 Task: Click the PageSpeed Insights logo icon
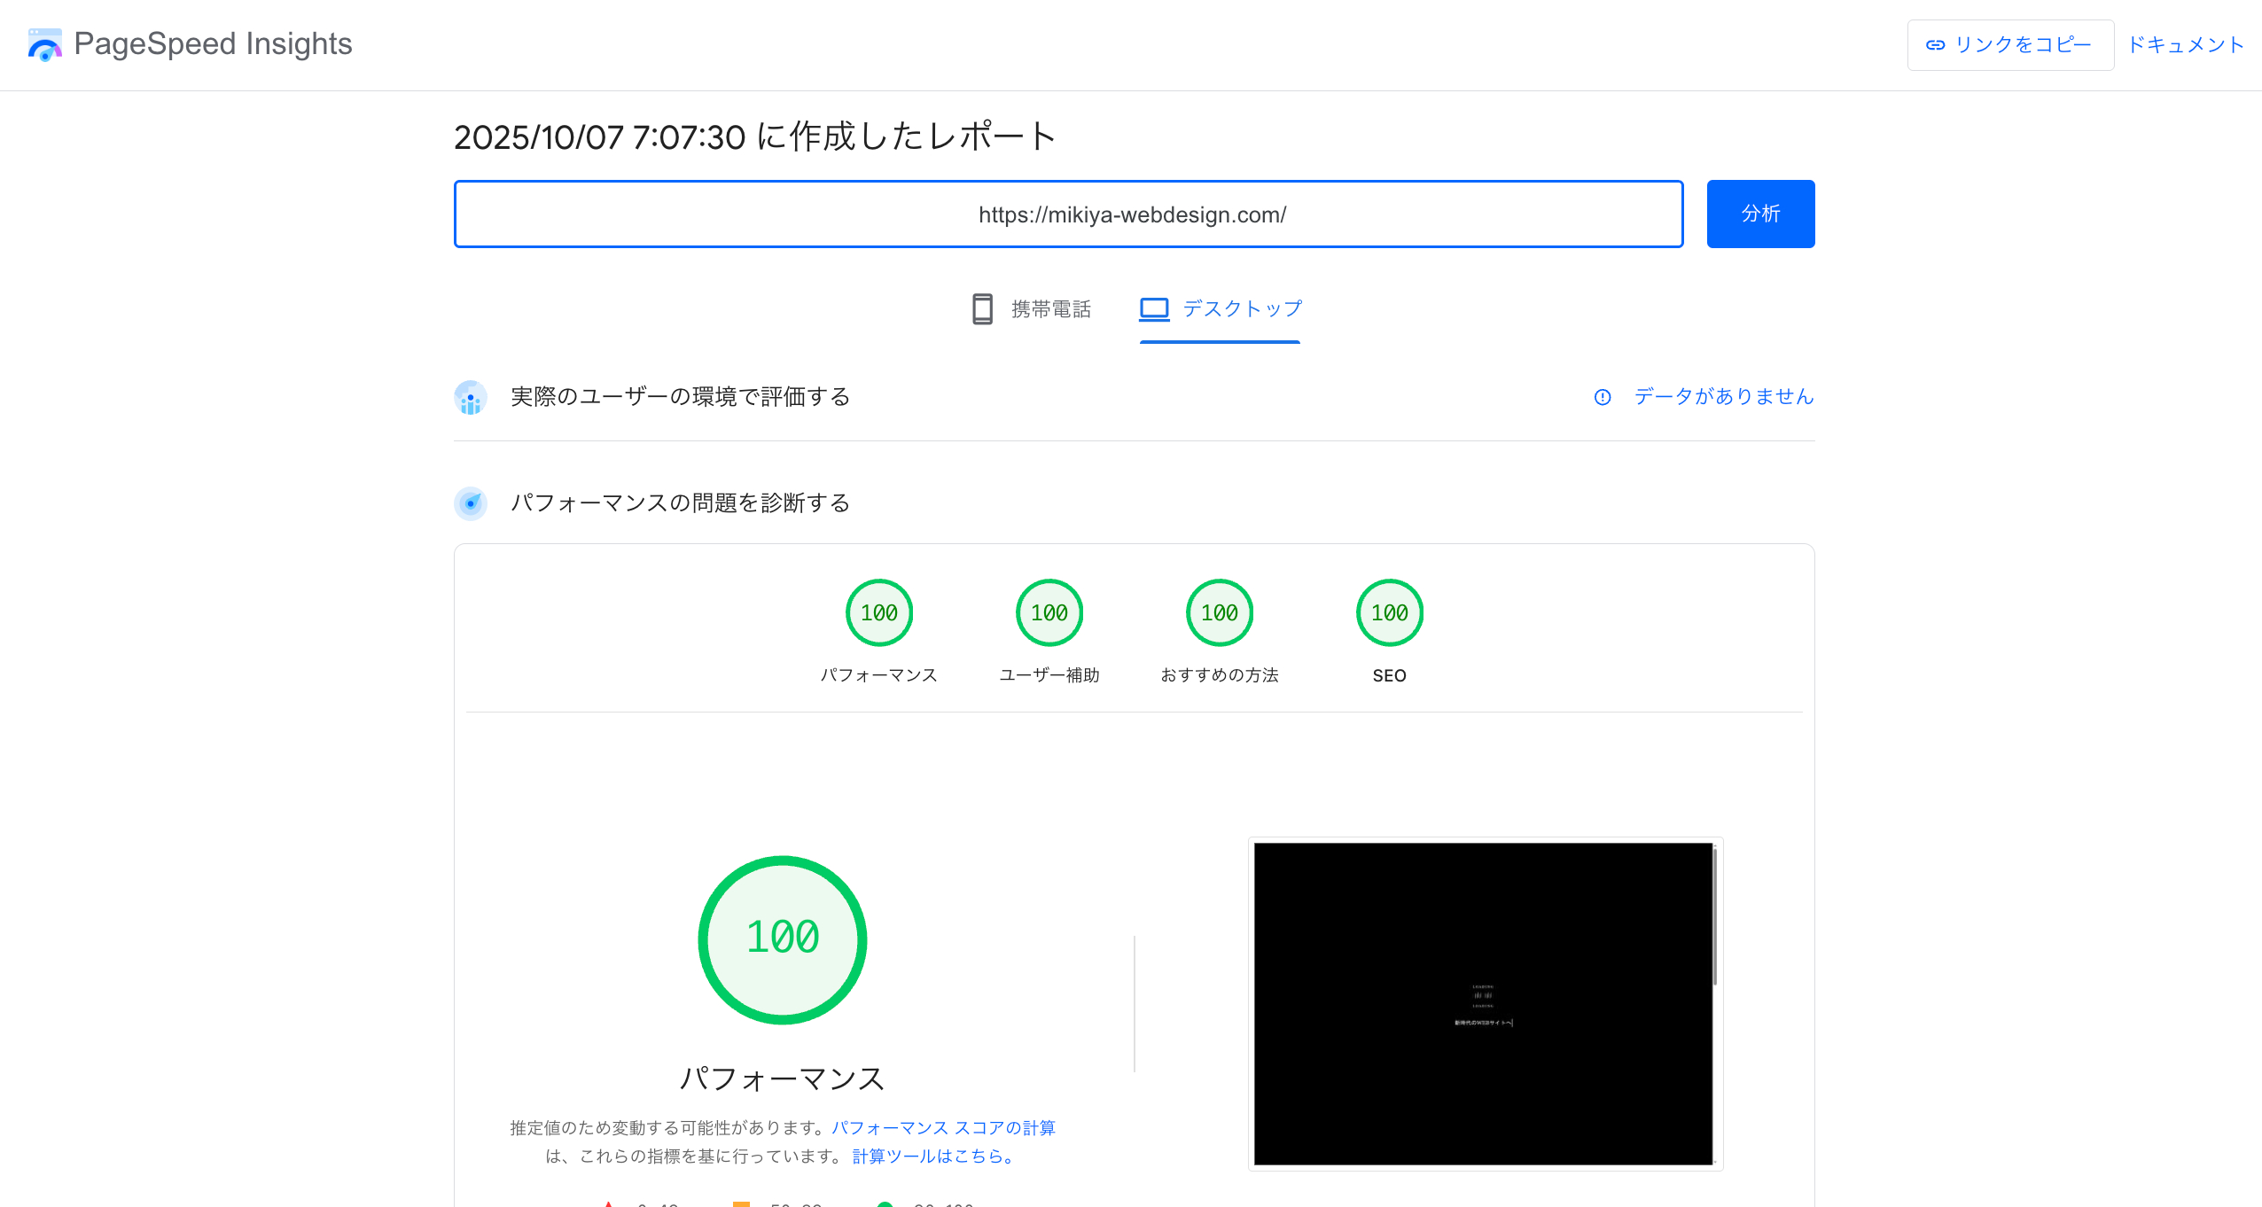click(43, 43)
